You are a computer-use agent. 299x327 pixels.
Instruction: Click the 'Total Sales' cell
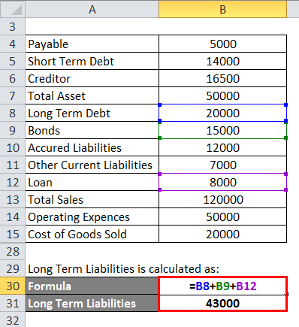point(92,199)
